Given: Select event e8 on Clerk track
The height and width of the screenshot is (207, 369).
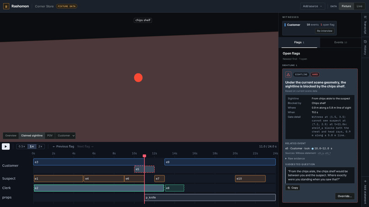Looking at the screenshot, I should click(174, 188).
